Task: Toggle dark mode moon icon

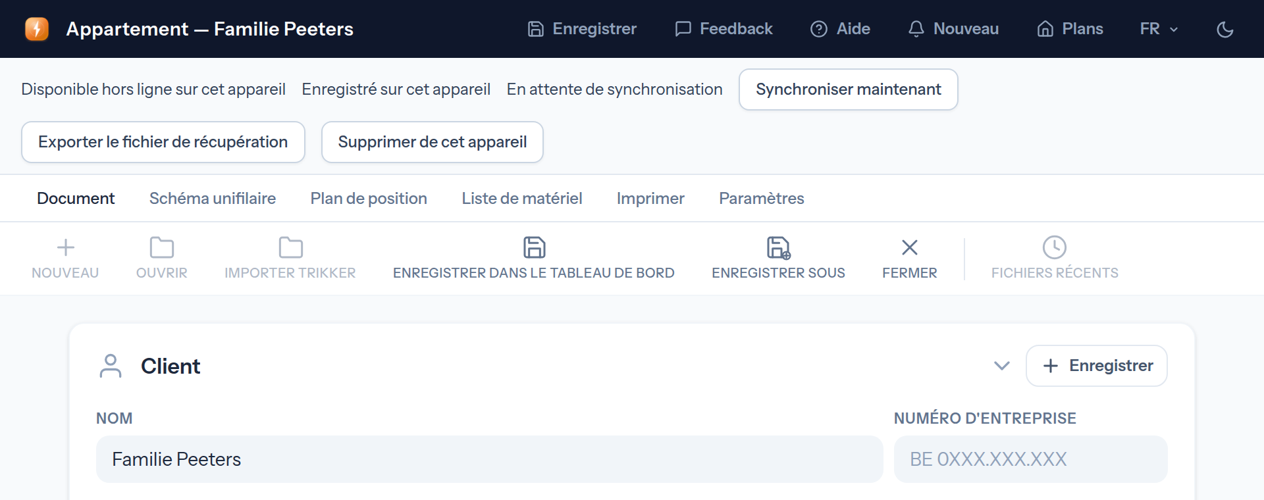Action: pos(1225,29)
